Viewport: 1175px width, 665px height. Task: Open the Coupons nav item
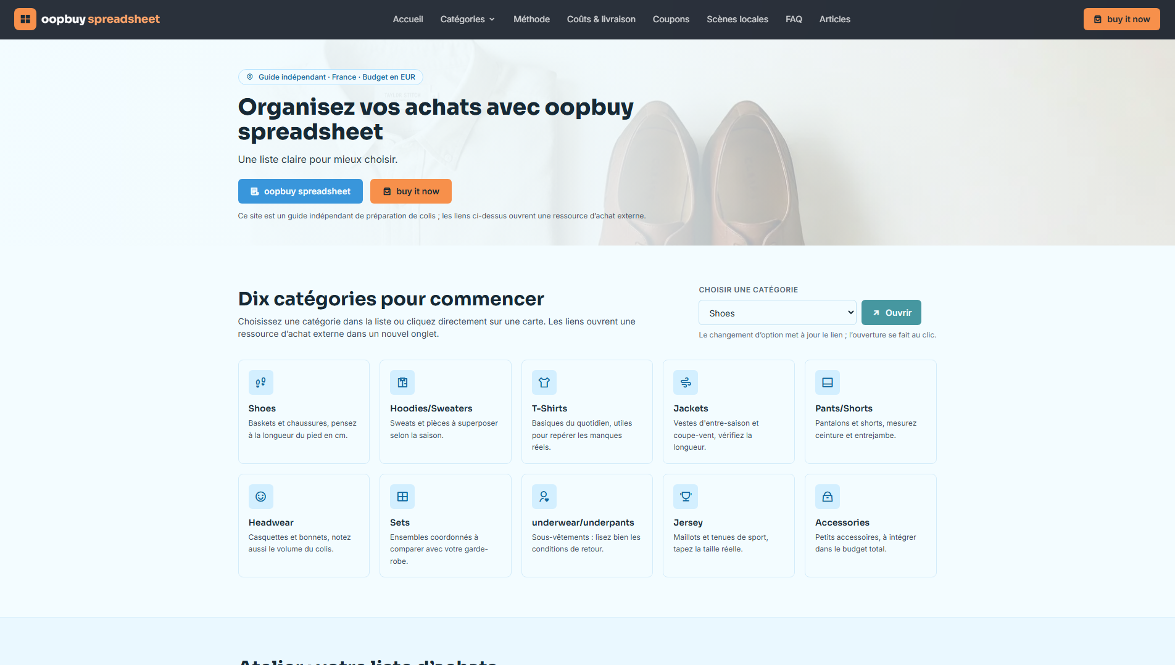pos(671,19)
